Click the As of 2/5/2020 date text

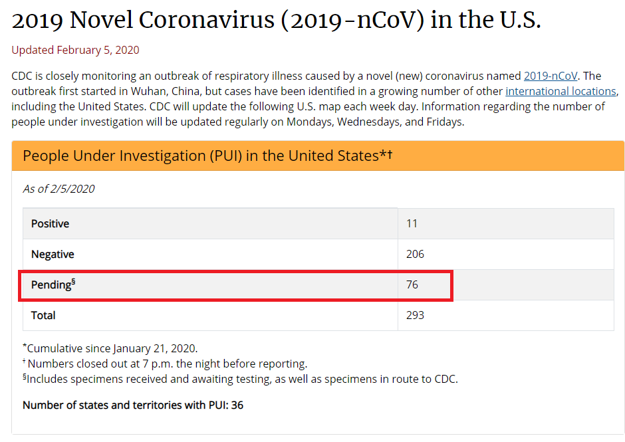pos(59,189)
